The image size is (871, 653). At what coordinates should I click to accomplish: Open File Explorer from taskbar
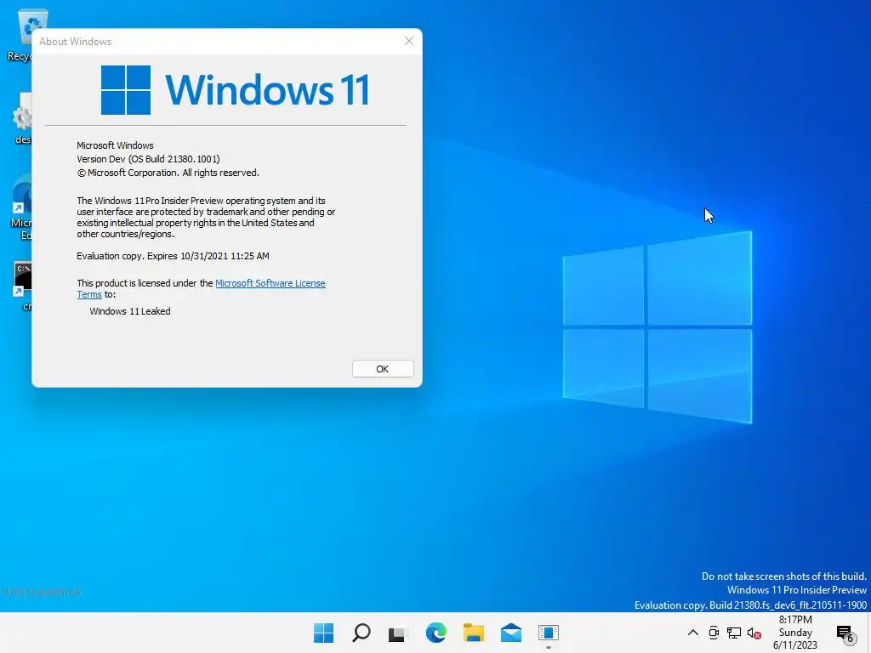point(474,633)
